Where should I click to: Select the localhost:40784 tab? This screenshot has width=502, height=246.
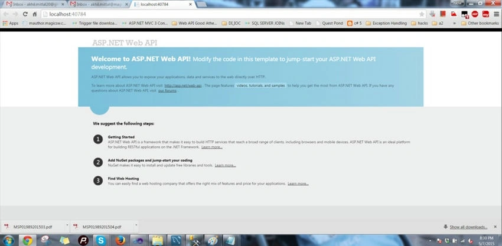point(162,5)
